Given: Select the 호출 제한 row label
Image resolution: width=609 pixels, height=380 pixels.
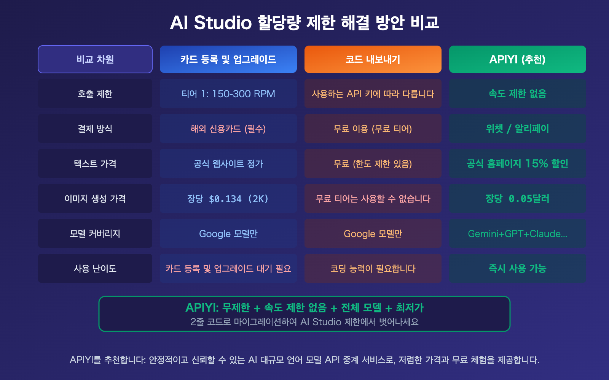Looking at the screenshot, I should [95, 94].
